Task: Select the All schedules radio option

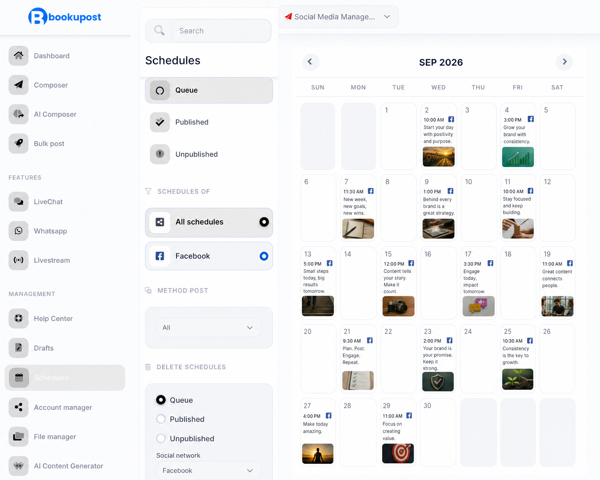Action: pyautogui.click(x=264, y=222)
